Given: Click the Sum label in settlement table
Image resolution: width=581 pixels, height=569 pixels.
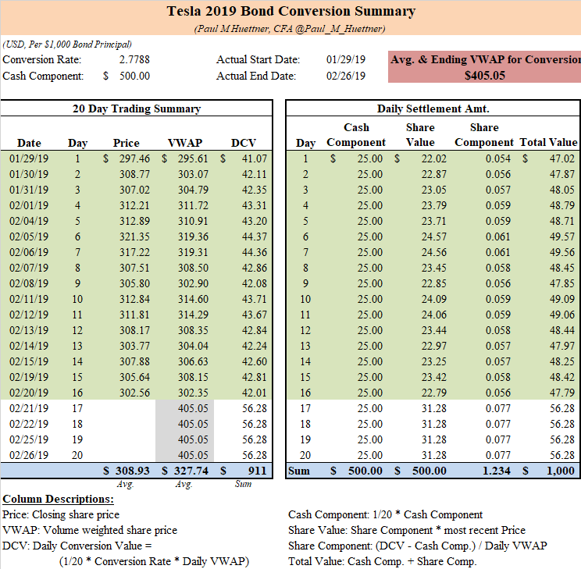Looking at the screenshot, I should point(299,471).
